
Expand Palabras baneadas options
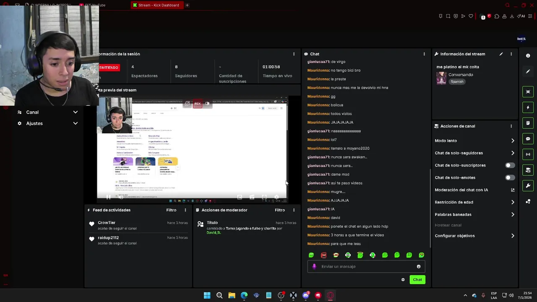click(513, 214)
